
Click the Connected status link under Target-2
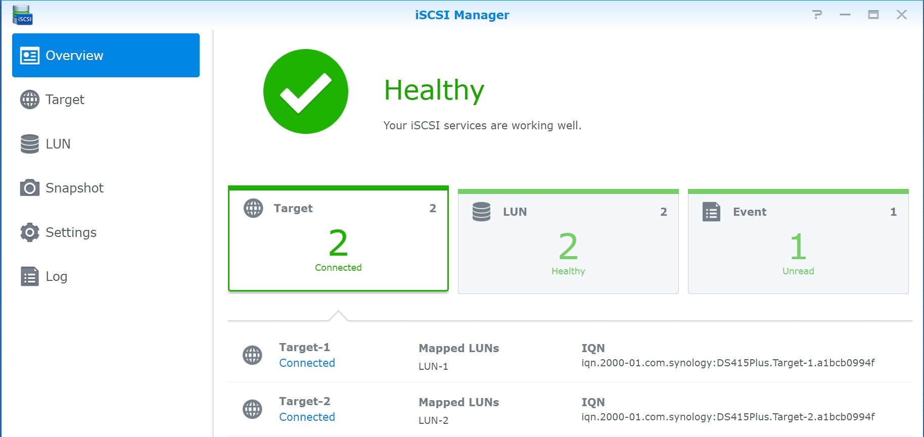point(307,417)
